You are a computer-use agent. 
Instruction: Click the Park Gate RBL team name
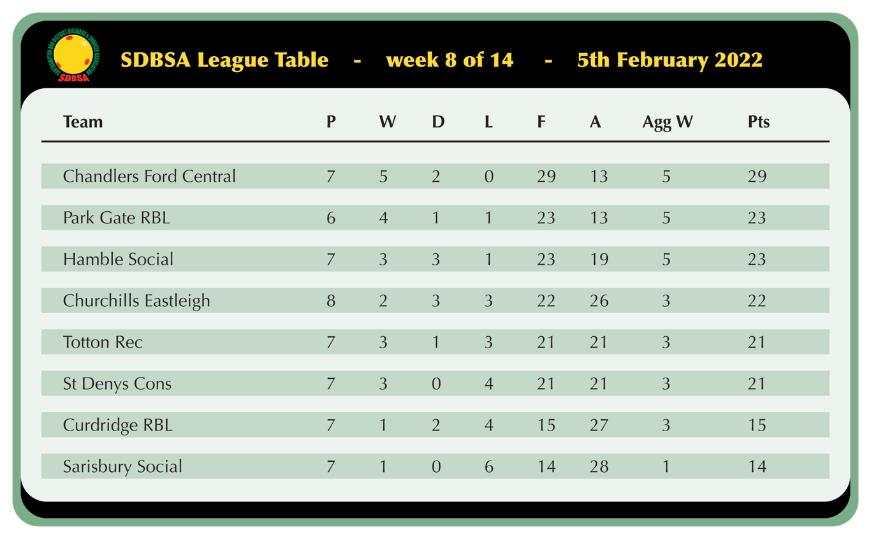point(117,218)
